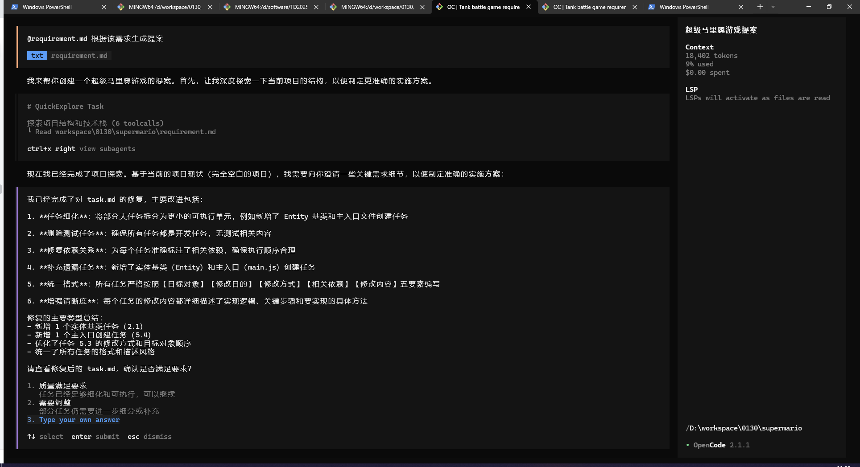This screenshot has width=860, height=467.
Task: Select option "质量满足要求"
Action: click(62, 386)
